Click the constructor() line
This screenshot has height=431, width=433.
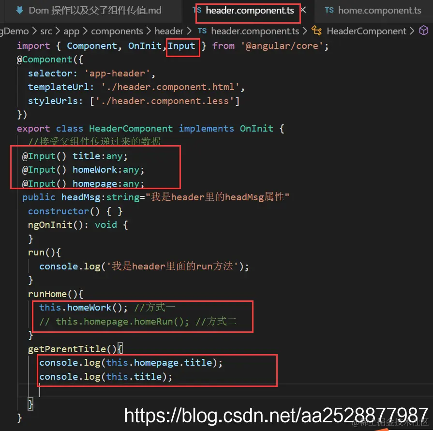tap(75, 211)
